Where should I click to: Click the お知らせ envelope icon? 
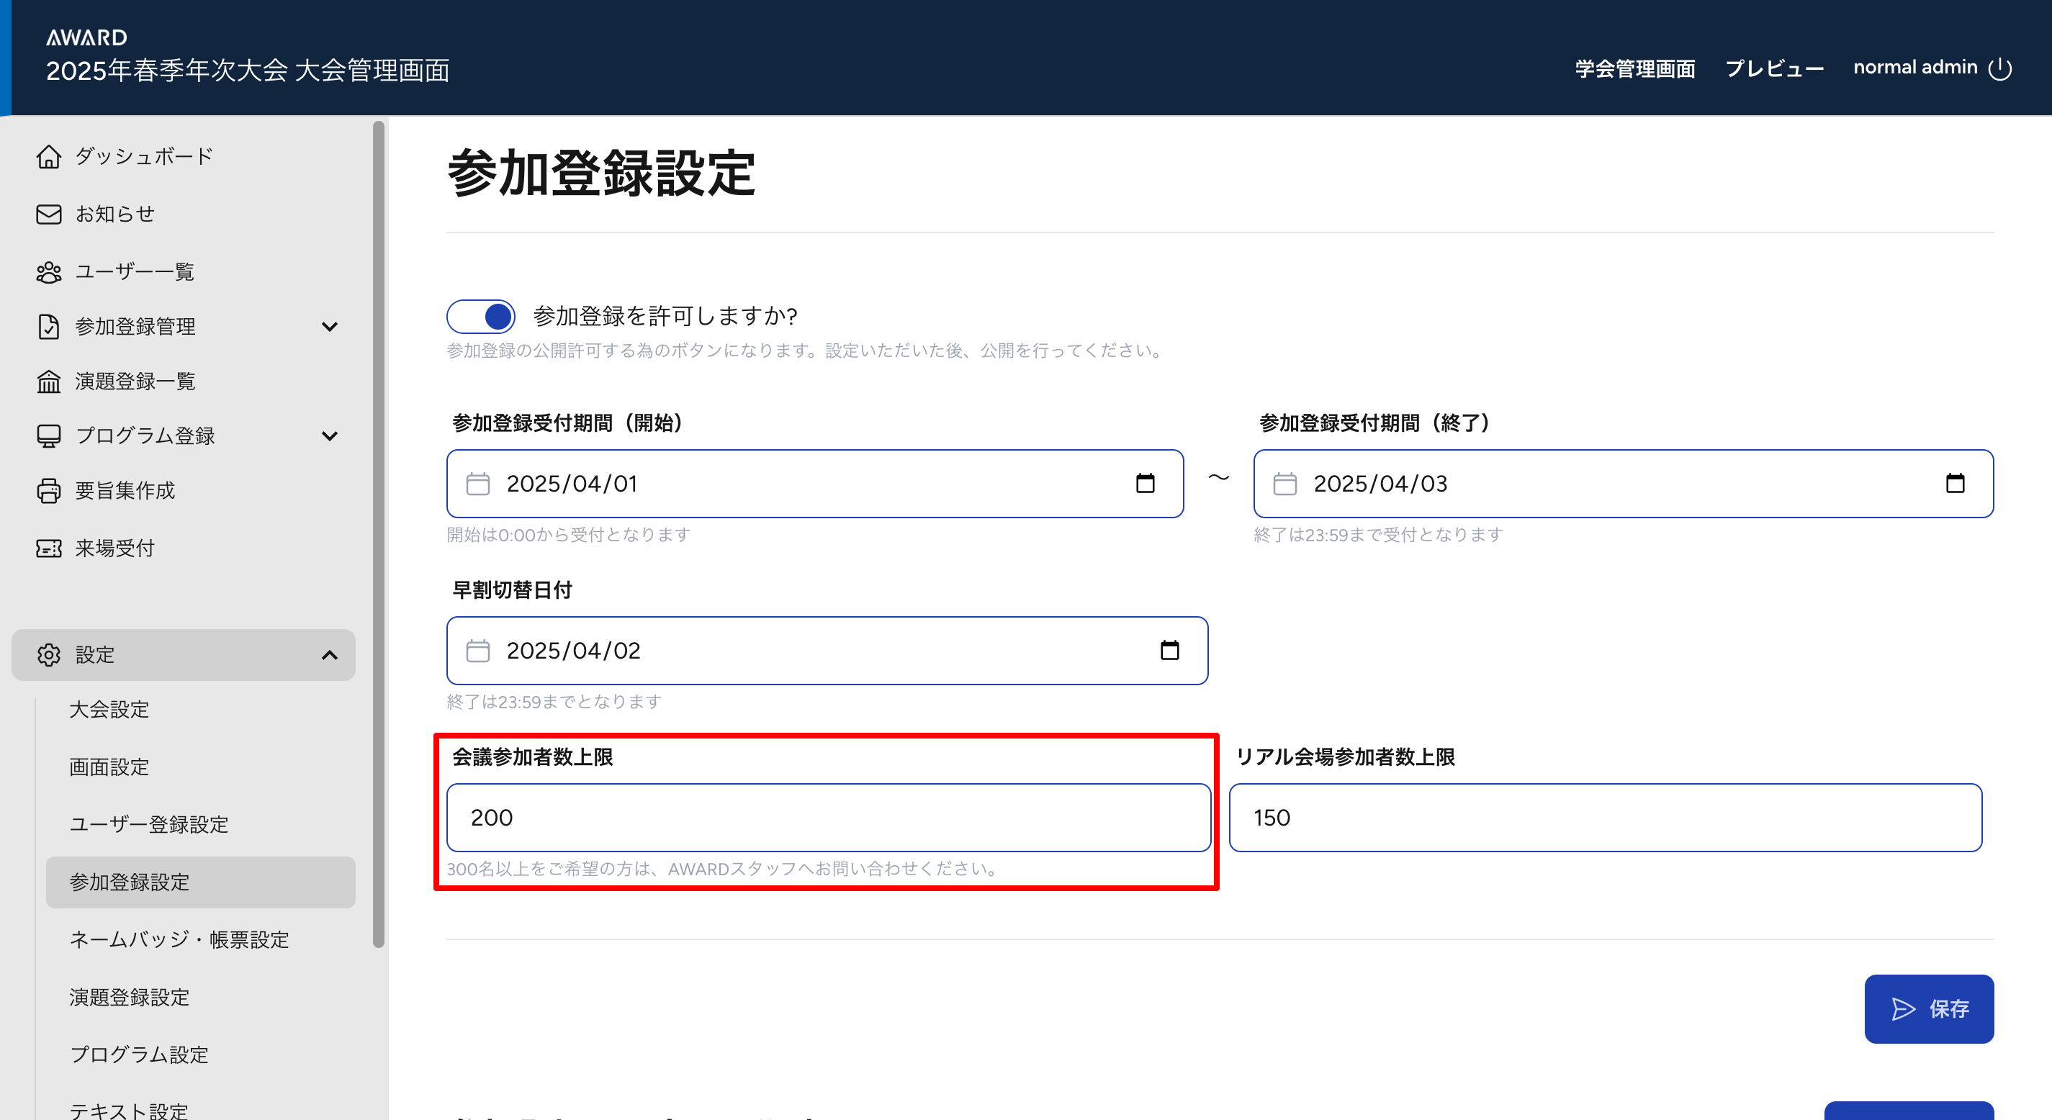coord(48,214)
